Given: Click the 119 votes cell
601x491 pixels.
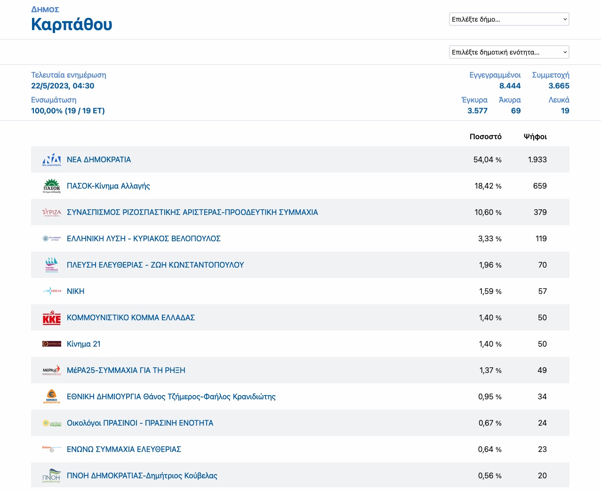Looking at the screenshot, I should 541,238.
